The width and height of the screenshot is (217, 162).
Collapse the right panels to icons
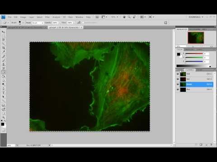point(215,27)
